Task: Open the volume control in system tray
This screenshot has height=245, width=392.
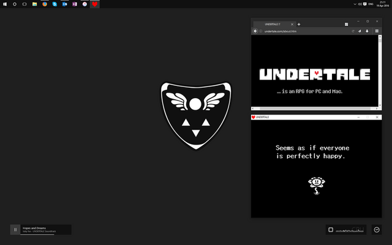Action: point(360,4)
